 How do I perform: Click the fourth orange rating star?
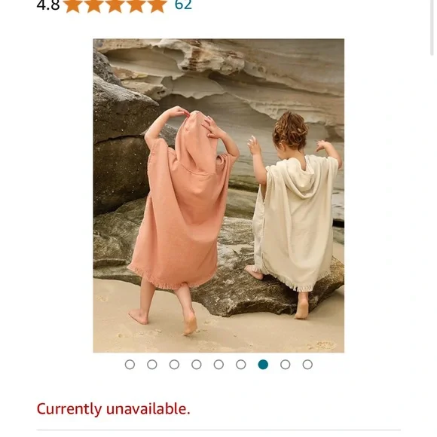coord(136,5)
